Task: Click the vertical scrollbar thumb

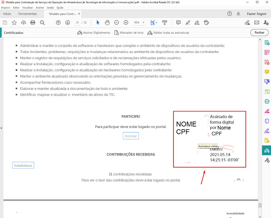Action: point(260,205)
